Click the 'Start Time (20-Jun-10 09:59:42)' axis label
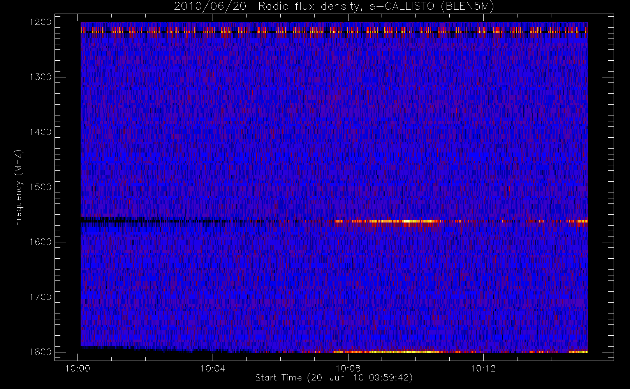 pos(334,378)
